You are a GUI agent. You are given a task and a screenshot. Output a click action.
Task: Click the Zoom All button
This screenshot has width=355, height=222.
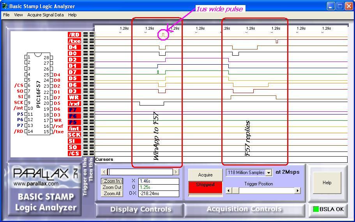tap(112, 194)
